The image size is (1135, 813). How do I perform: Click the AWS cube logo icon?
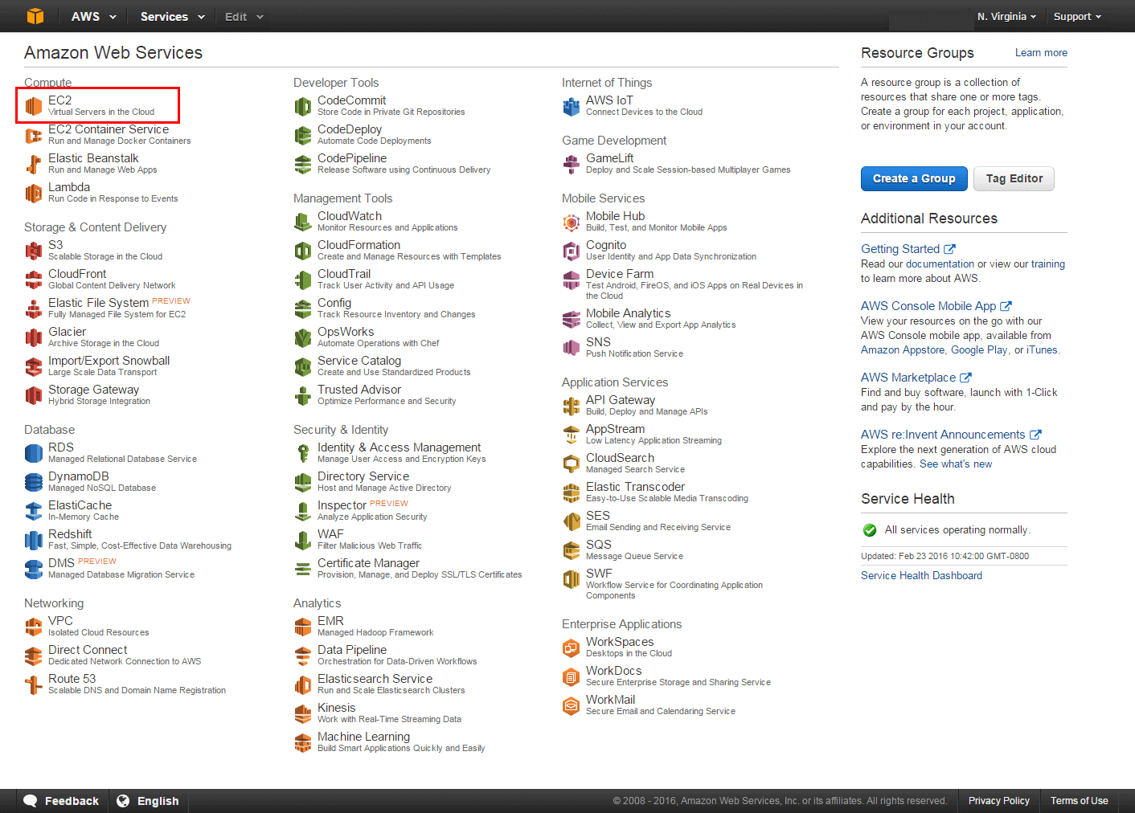coord(35,16)
